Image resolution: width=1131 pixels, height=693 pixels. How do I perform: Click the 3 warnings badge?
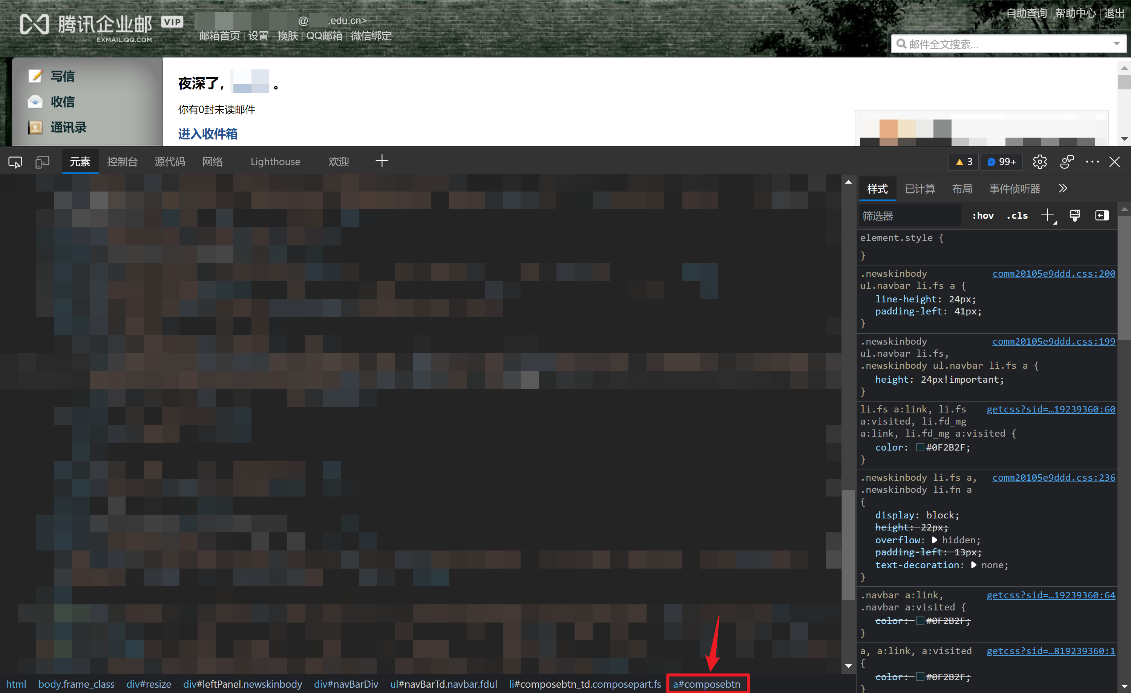[x=964, y=162]
